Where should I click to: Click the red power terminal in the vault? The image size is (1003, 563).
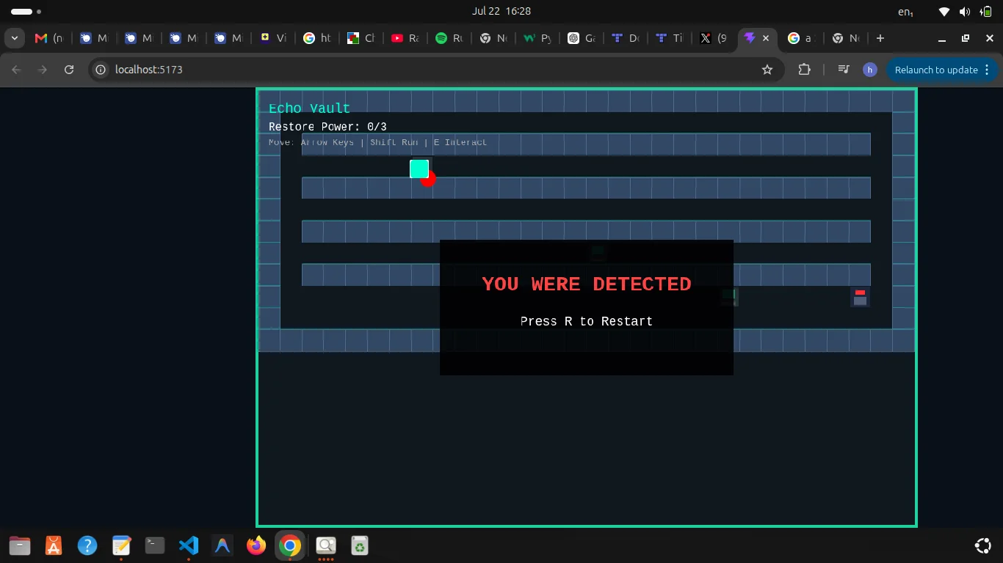point(860,296)
